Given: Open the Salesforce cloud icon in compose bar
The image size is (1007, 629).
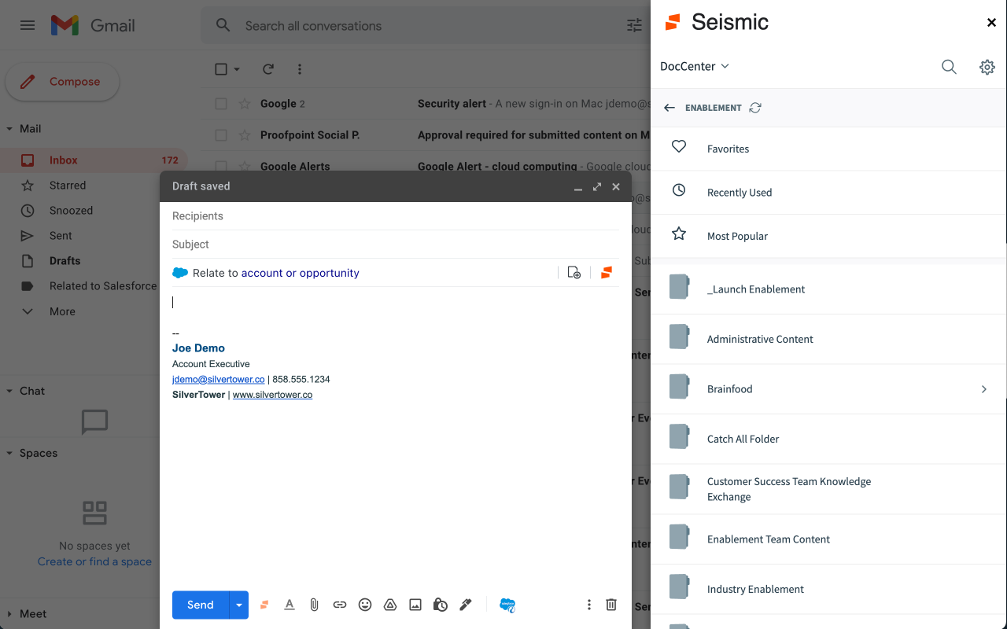Looking at the screenshot, I should (x=507, y=605).
